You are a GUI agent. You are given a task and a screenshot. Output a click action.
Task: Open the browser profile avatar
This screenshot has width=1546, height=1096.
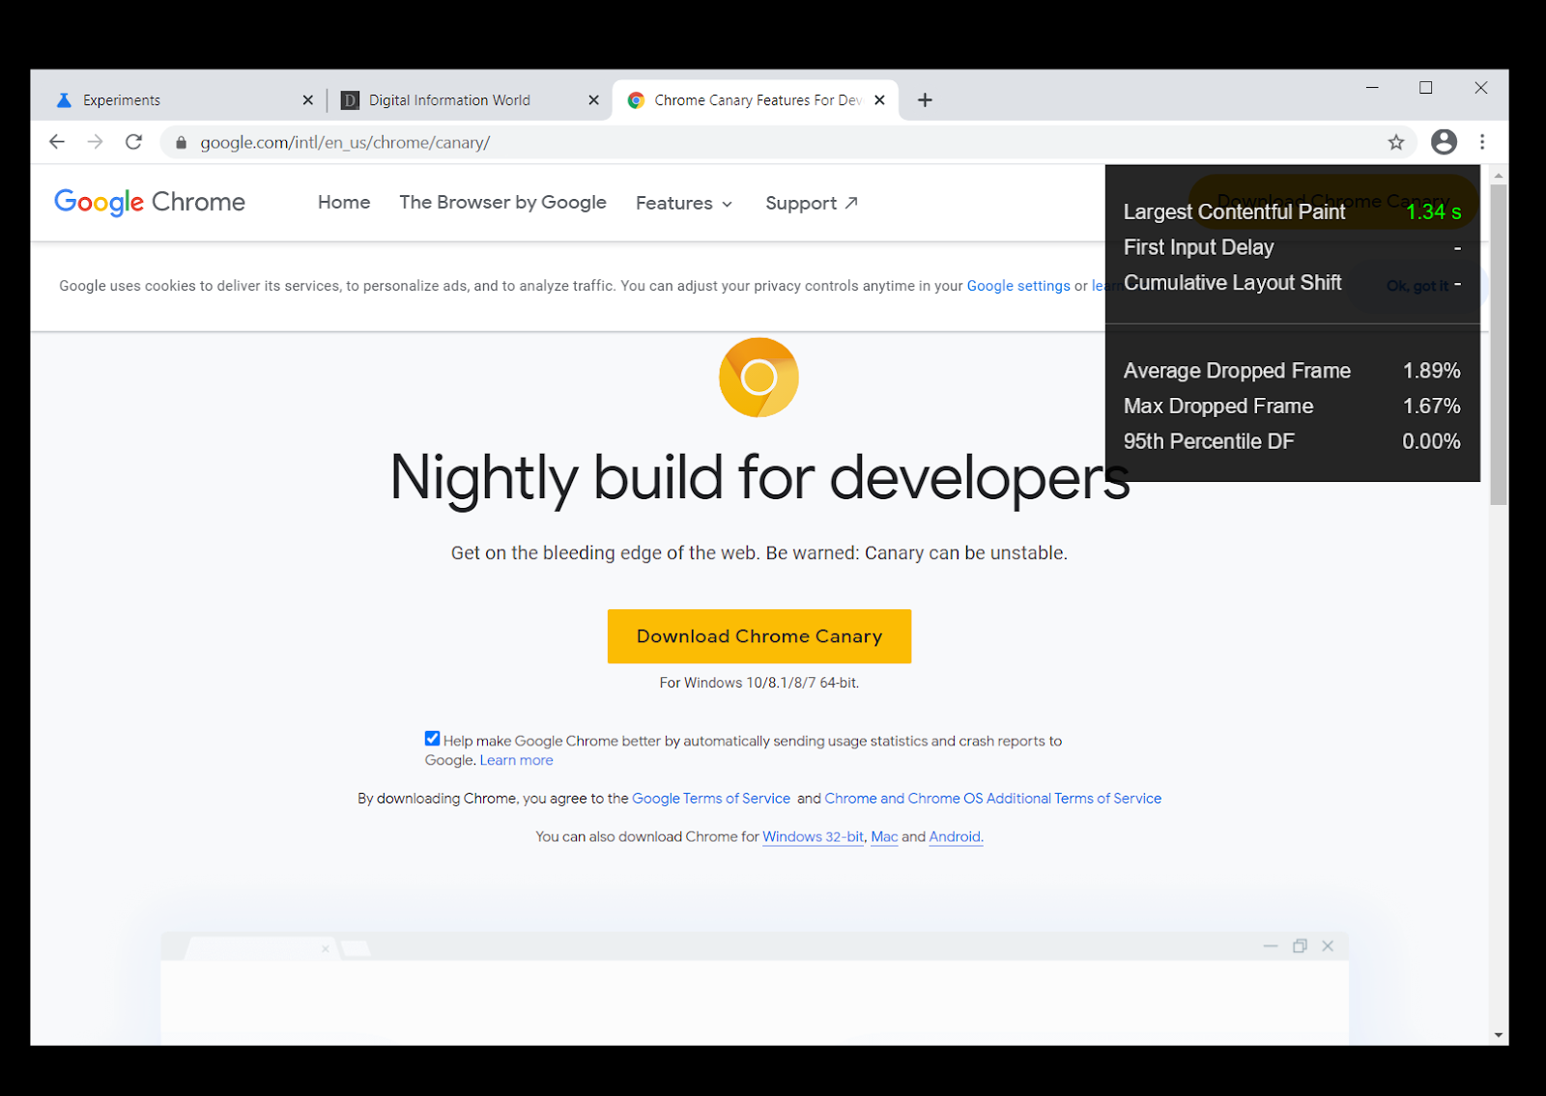coord(1444,142)
